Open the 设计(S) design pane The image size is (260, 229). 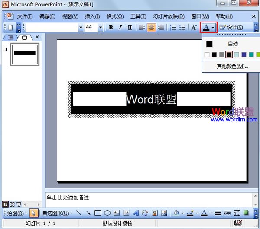point(231,27)
